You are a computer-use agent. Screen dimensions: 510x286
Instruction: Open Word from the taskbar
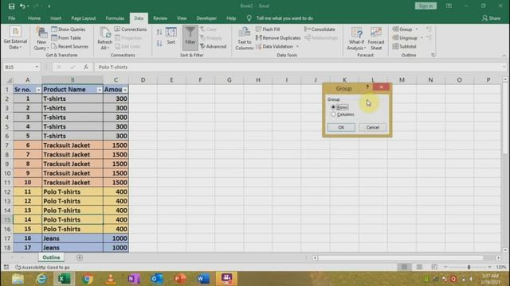203,279
